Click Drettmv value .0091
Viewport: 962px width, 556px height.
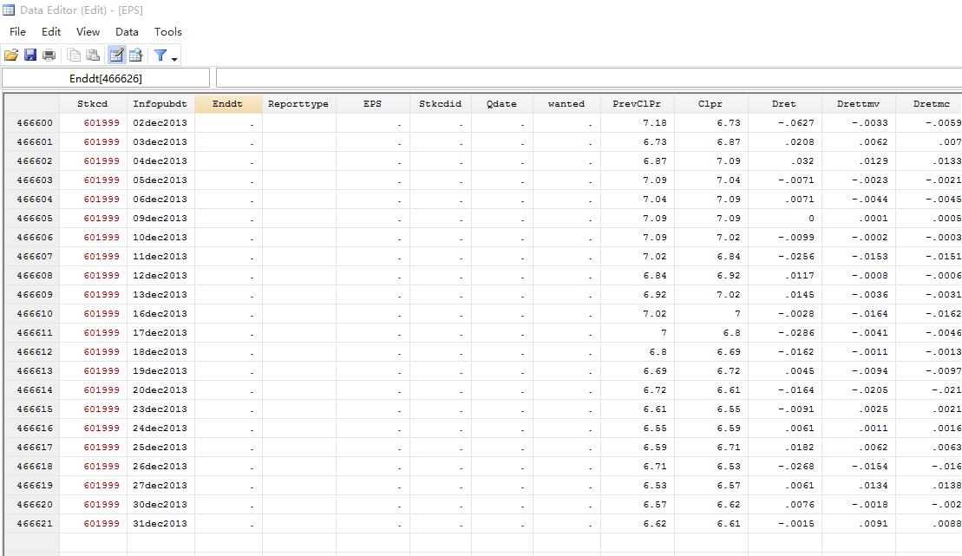(x=858, y=524)
